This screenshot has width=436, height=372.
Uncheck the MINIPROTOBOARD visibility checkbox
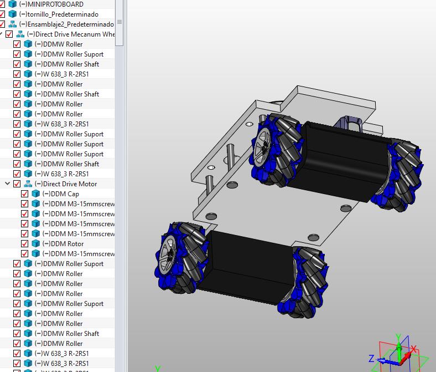click(x=2, y=4)
